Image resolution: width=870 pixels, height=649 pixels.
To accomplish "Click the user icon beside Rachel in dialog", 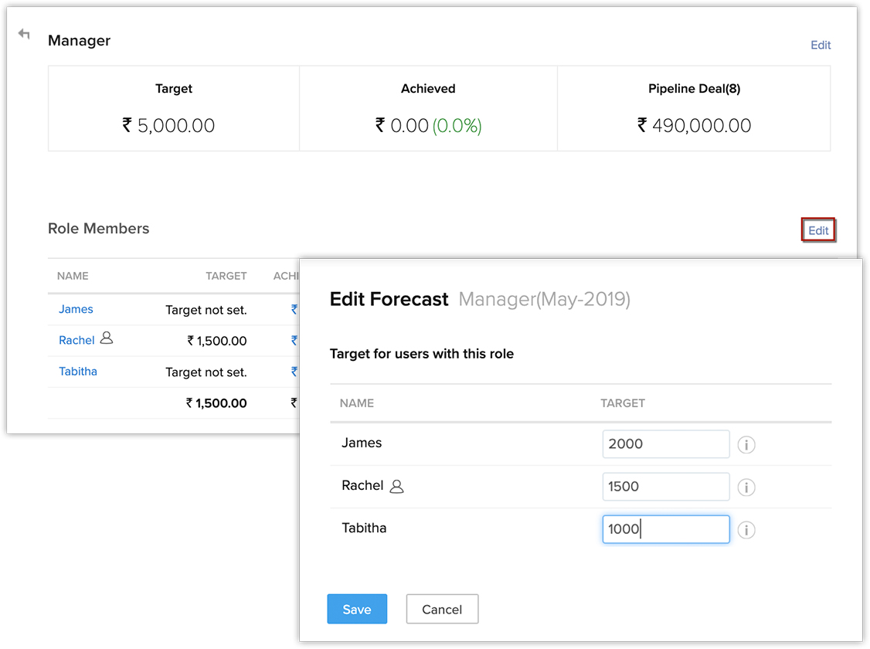I will [397, 487].
